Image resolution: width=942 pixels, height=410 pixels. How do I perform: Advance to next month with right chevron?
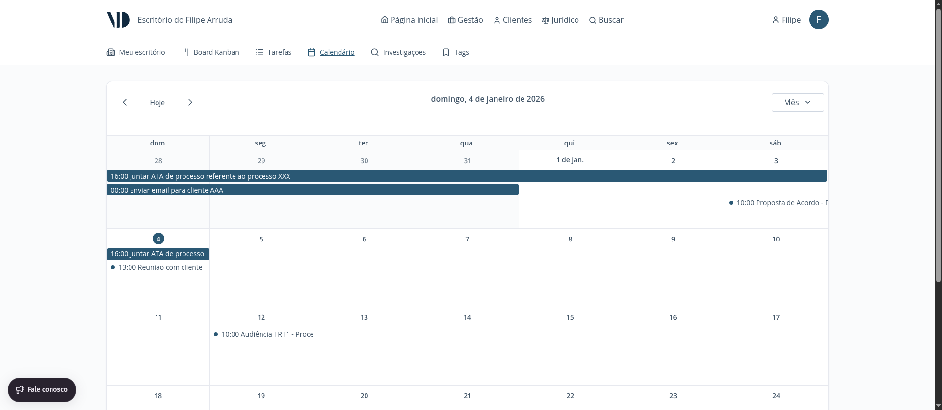(x=190, y=102)
